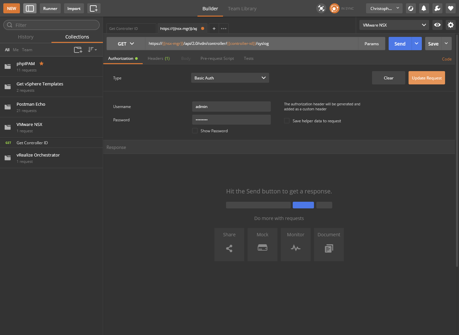The image size is (459, 335).
Task: Click the Username input field
Action: click(x=231, y=107)
